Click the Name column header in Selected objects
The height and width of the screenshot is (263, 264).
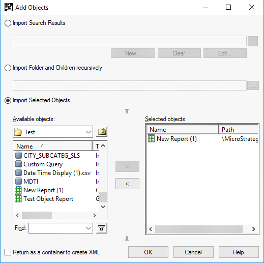pyautogui.click(x=183, y=130)
